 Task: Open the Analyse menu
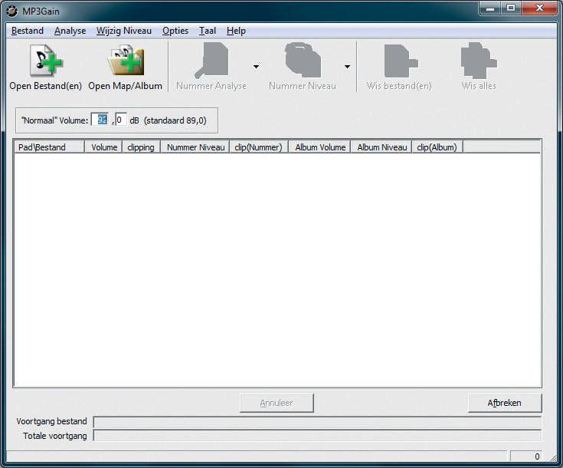70,31
